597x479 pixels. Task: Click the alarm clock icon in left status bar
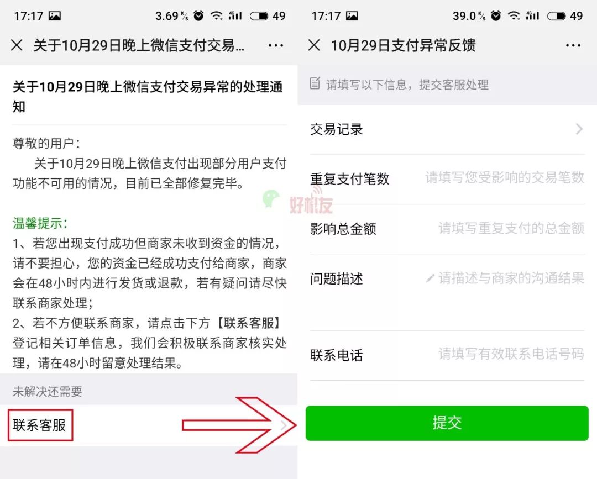click(198, 15)
